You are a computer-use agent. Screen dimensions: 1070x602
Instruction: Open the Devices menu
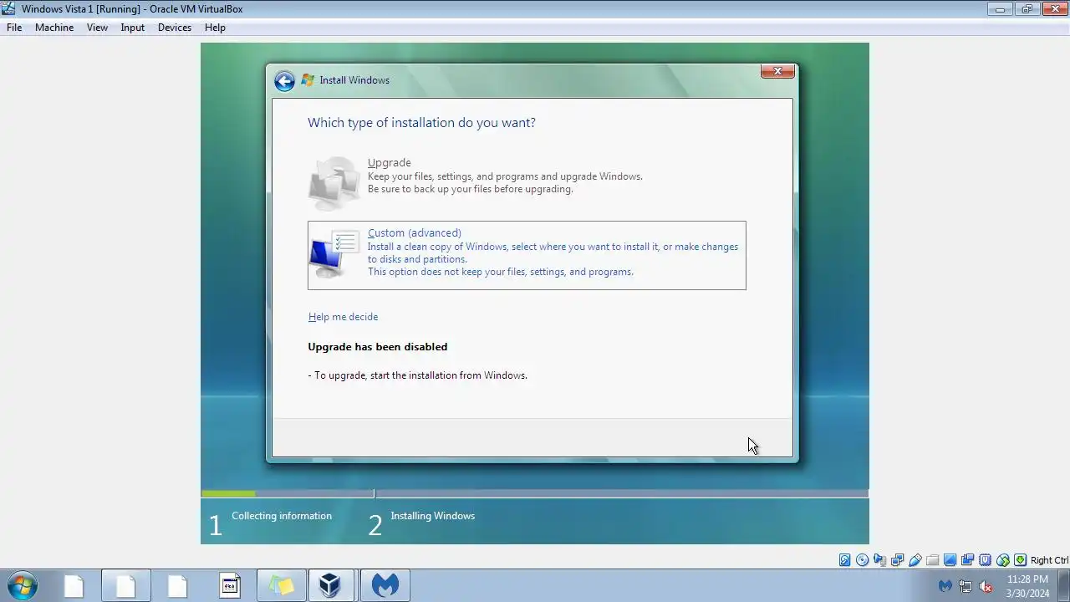tap(175, 28)
